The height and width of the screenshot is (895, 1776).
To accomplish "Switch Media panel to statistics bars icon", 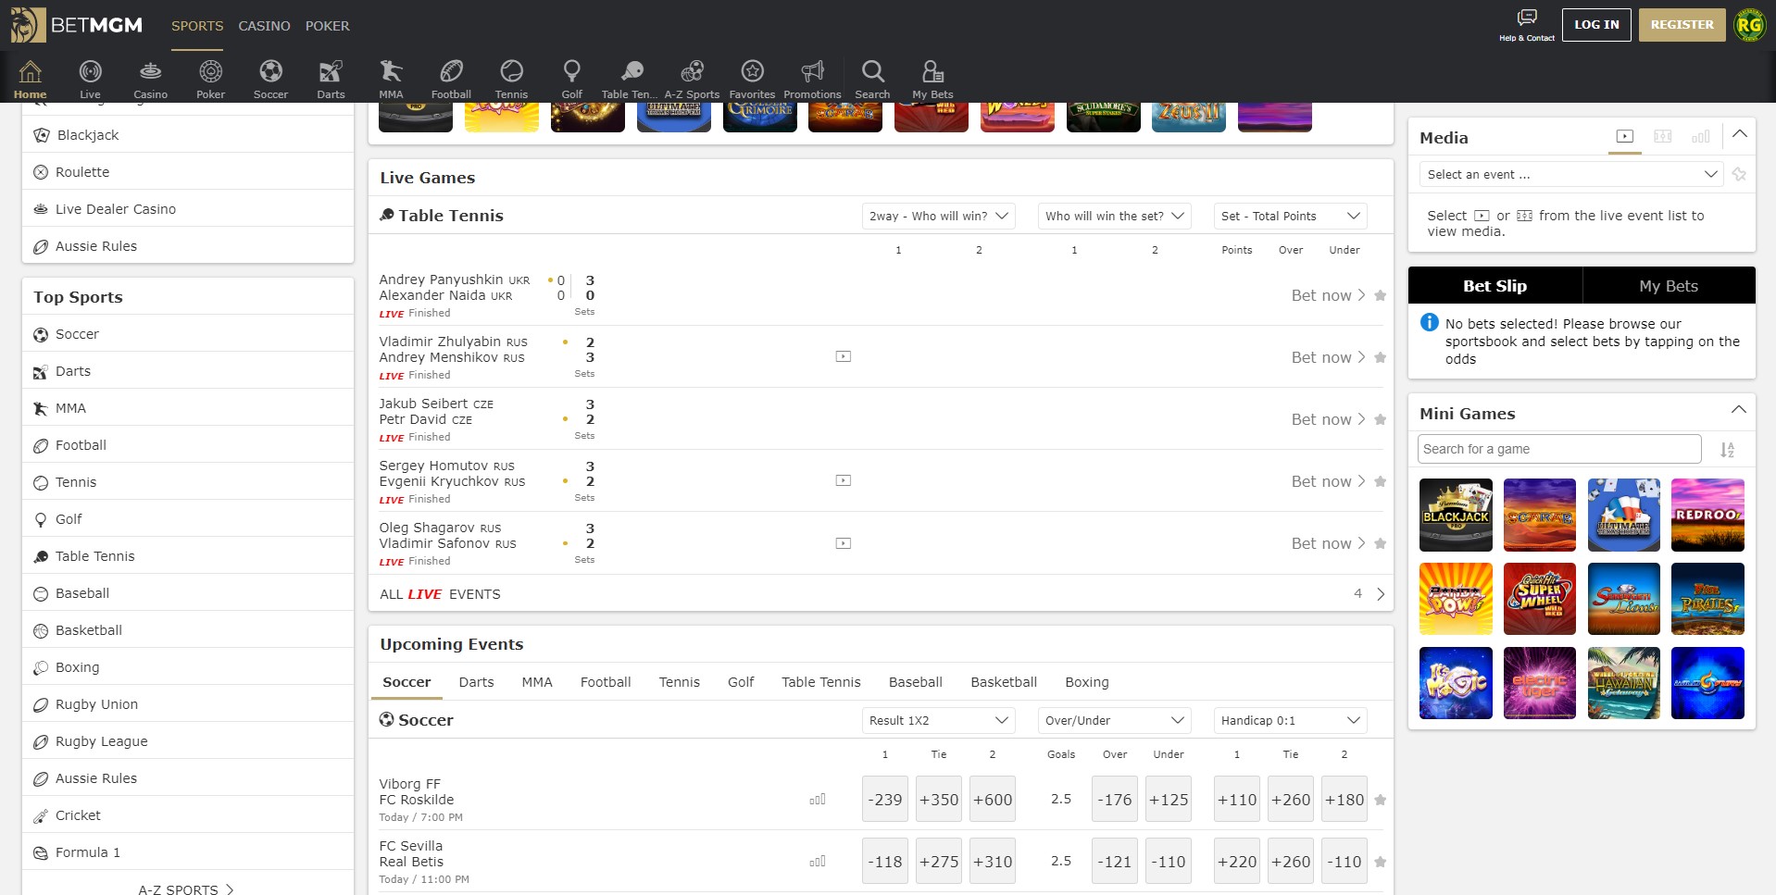I will click(x=1700, y=136).
